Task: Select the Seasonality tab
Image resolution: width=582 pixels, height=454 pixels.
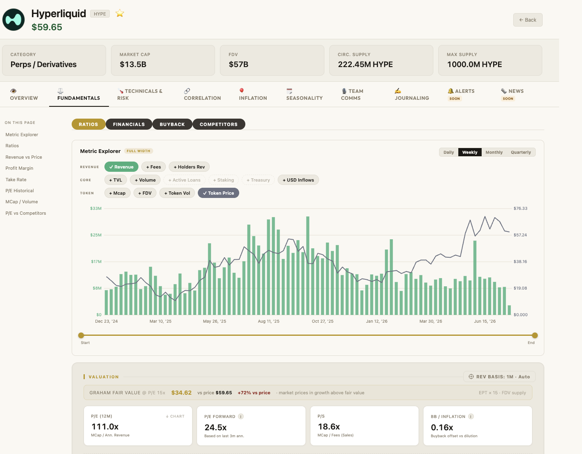Action: point(304,94)
